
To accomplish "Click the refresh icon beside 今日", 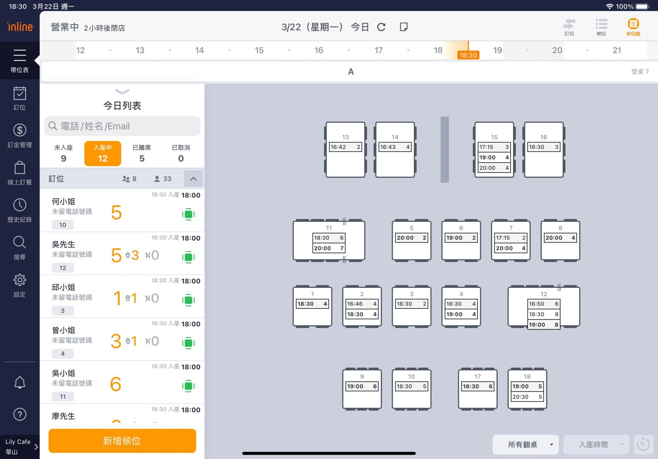I will pos(381,27).
